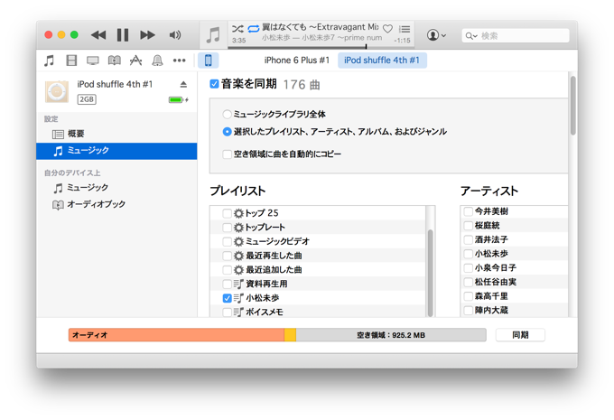614x420 pixels.
Task: Click the 176 曲 song count
Action: point(302,85)
